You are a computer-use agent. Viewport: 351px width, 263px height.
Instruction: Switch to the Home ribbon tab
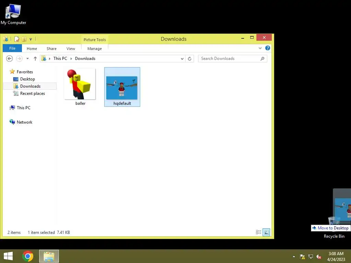click(32, 49)
